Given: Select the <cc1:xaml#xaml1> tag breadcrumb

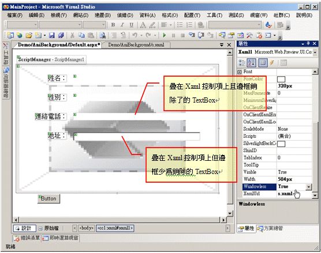Looking at the screenshot, I should pyautogui.click(x=115, y=228).
